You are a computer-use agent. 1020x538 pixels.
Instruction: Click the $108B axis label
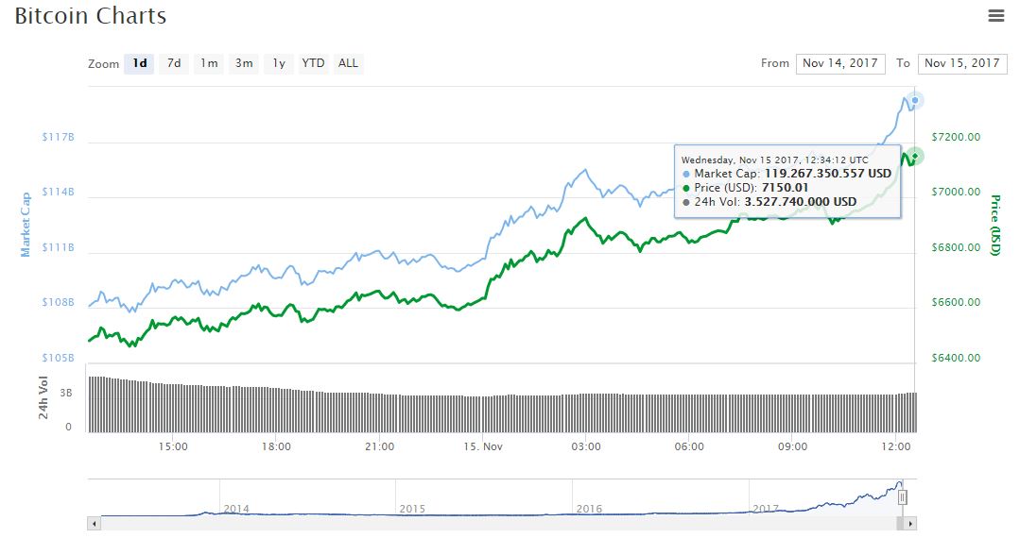pyautogui.click(x=58, y=302)
